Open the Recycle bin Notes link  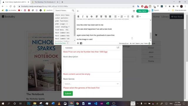tap(60, 43)
